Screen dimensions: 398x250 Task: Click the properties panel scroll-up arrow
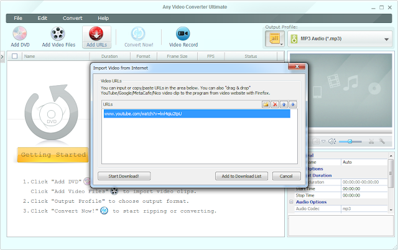[x=391, y=155]
